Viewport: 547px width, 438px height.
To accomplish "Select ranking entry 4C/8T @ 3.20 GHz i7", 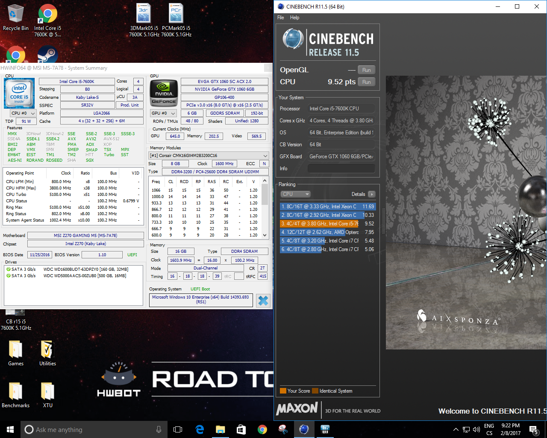I will 328,241.
